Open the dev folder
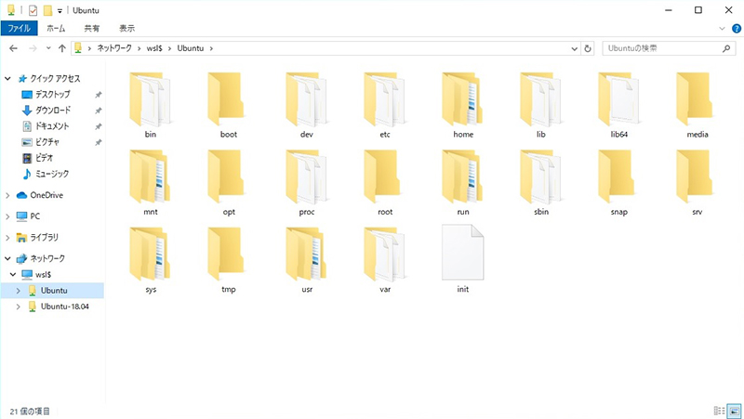The image size is (744, 419). 307,105
